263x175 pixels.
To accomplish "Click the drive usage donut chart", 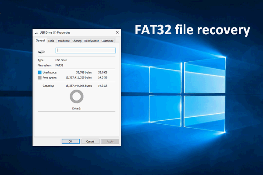I will click(x=76, y=96).
